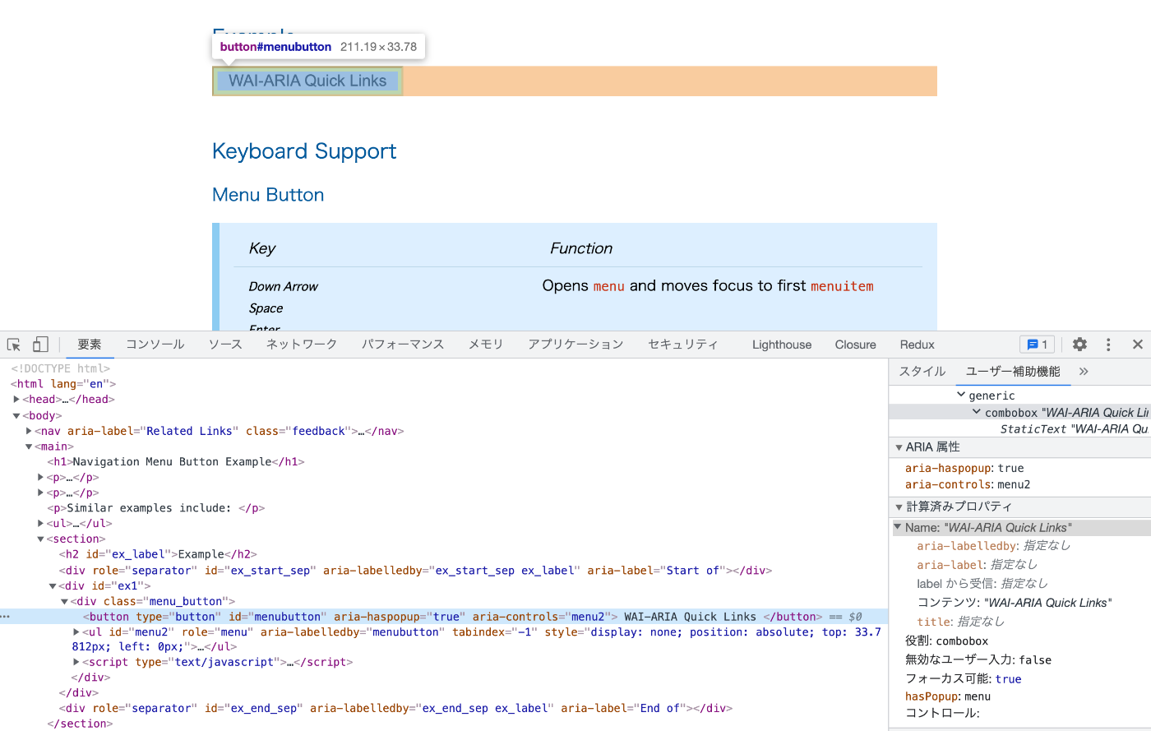Click the aria-controls menu2 attribute row
The width and height of the screenshot is (1151, 731).
pos(968,484)
